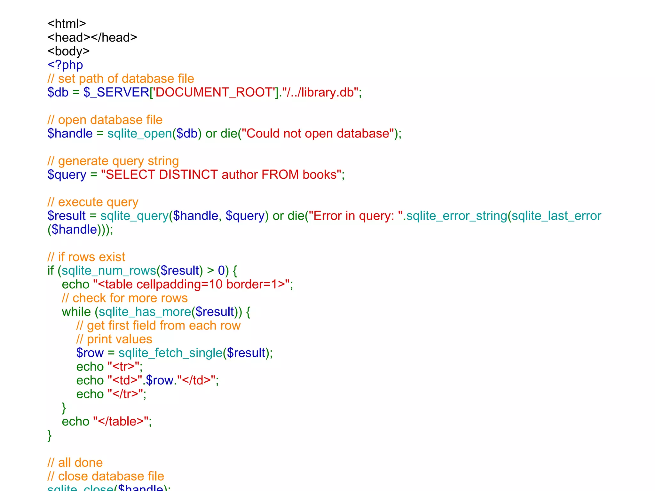Click the echo "<td>".$row line

(147, 381)
